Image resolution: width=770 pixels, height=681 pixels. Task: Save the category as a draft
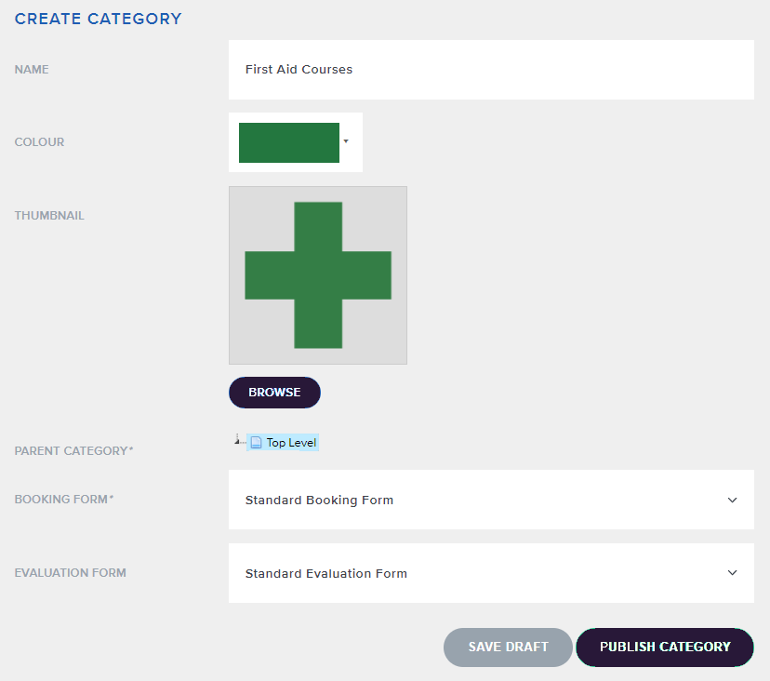(x=508, y=647)
